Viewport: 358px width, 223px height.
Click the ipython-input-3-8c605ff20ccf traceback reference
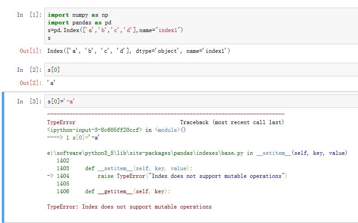[95, 130]
